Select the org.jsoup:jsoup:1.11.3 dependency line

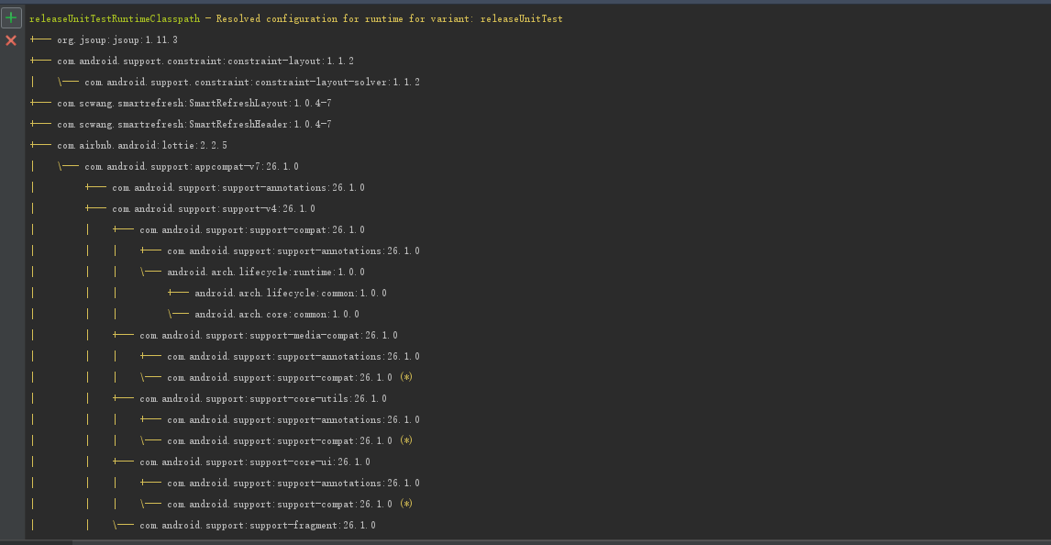point(117,40)
